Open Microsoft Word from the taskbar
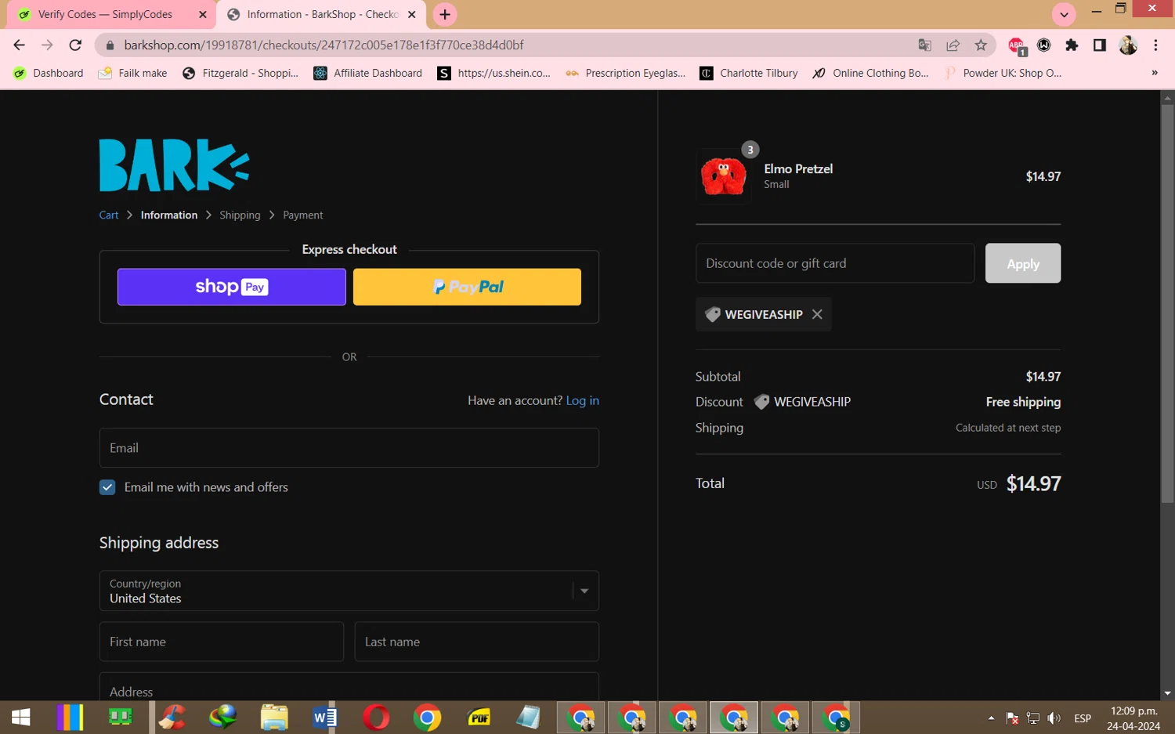Image resolution: width=1175 pixels, height=734 pixels. [325, 718]
